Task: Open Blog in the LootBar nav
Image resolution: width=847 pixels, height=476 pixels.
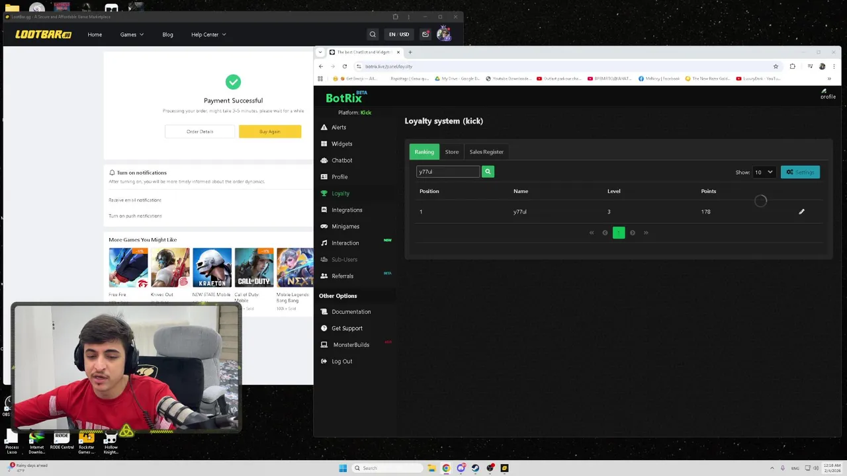Action: pos(167,34)
